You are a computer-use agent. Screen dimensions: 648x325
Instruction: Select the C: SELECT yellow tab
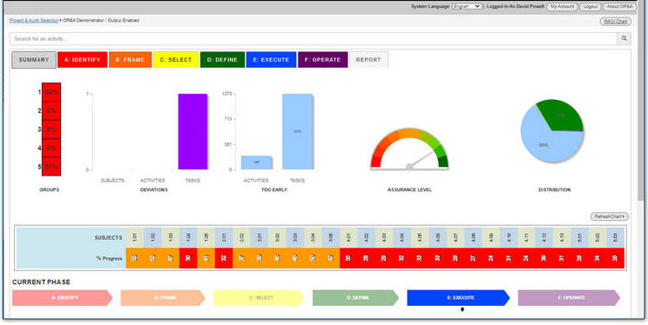coord(176,60)
